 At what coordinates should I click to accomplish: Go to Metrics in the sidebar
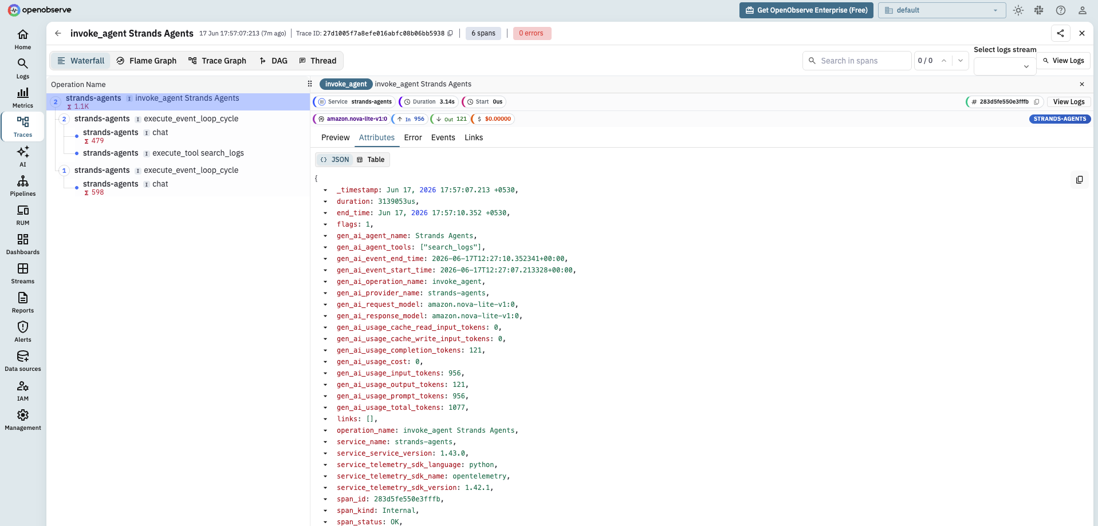[x=23, y=98]
